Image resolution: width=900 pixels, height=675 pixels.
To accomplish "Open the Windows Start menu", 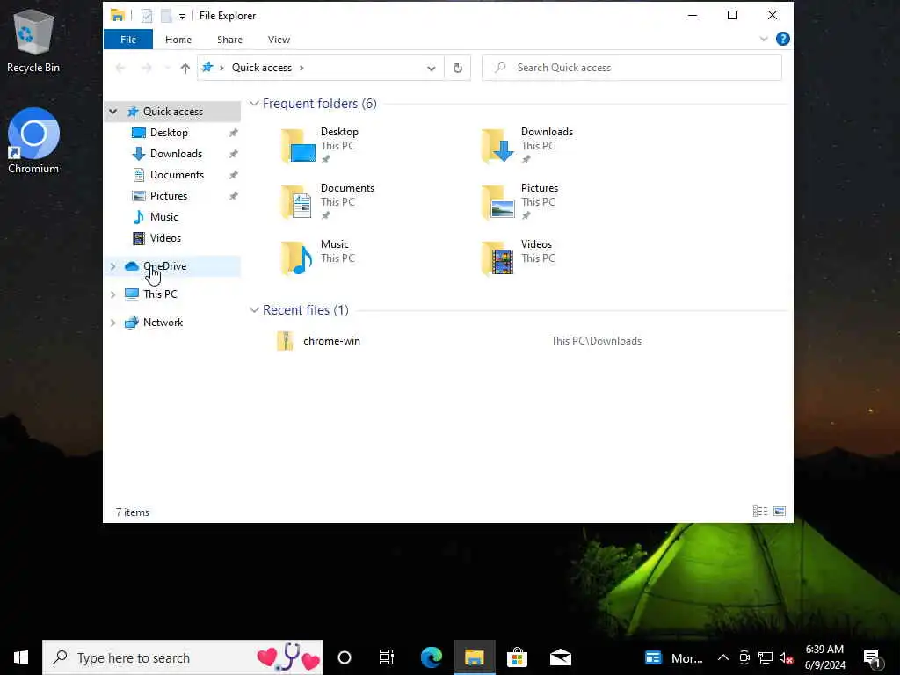I will click(21, 657).
